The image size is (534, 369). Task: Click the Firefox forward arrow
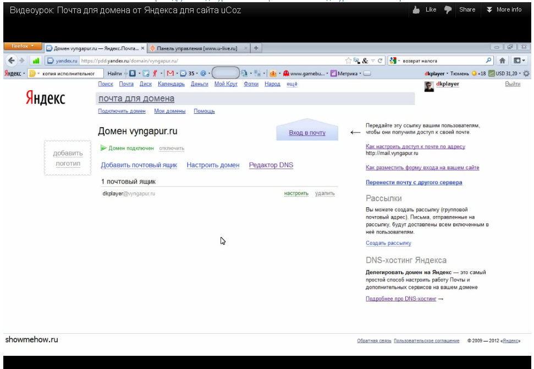point(22,60)
